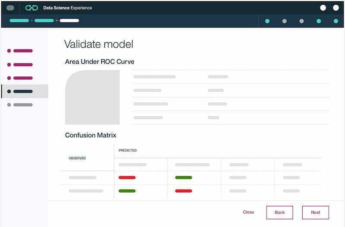Viewport: 345px width, 227px height.
Task: Click the Back button
Action: pyautogui.click(x=279, y=212)
